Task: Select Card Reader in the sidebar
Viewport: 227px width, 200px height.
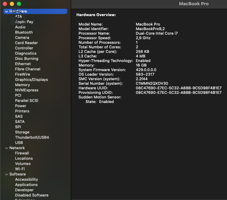Action: tap(26, 43)
